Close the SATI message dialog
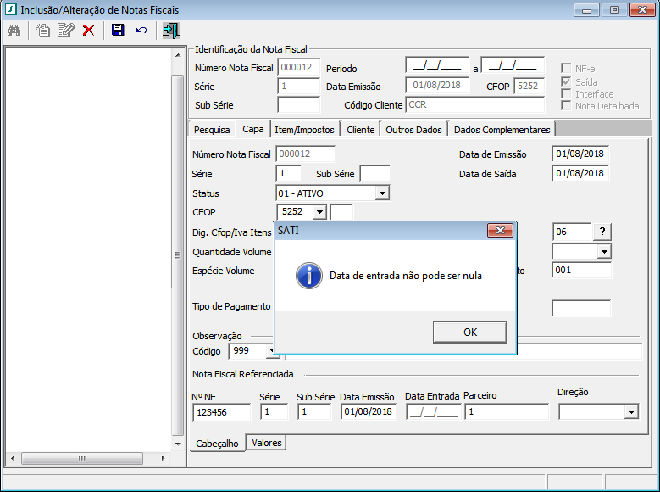Image resolution: width=660 pixels, height=492 pixels. [501, 231]
